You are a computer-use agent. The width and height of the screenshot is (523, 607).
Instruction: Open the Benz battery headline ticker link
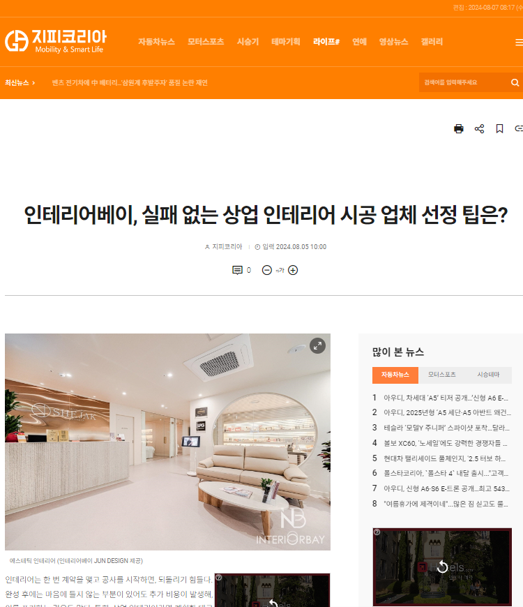click(x=130, y=83)
